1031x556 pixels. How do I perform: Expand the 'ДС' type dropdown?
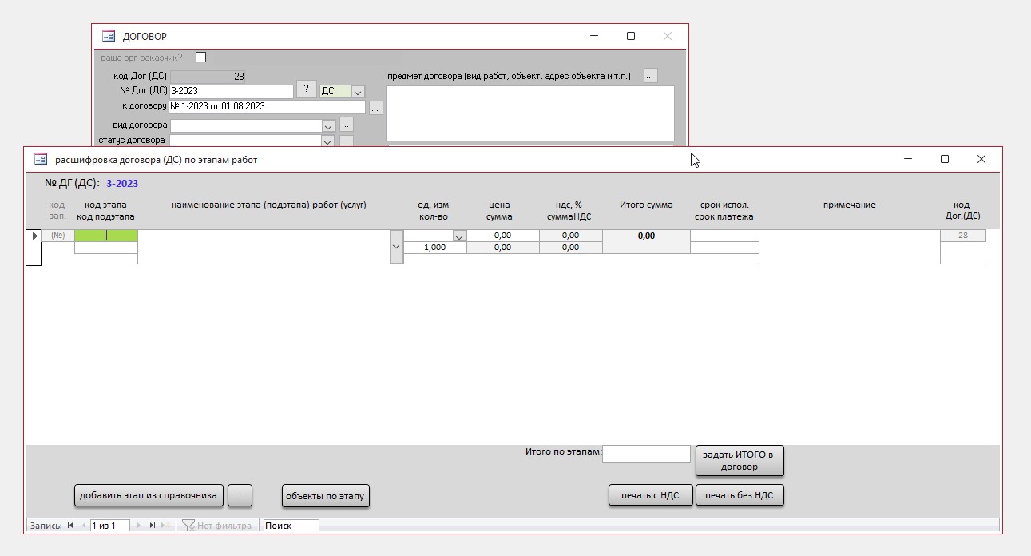pyautogui.click(x=358, y=92)
